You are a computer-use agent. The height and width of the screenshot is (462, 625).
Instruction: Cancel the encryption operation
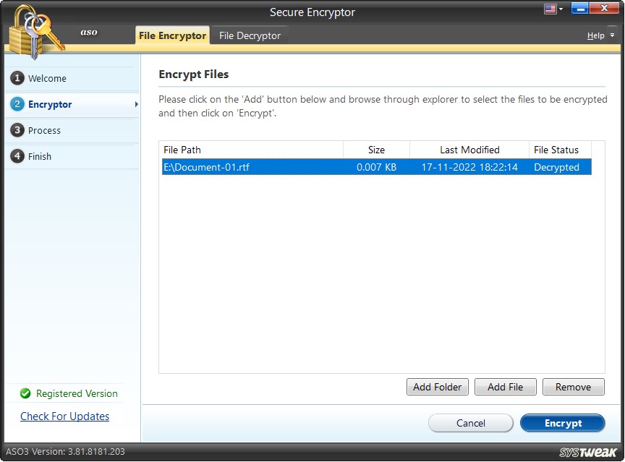tap(470, 423)
